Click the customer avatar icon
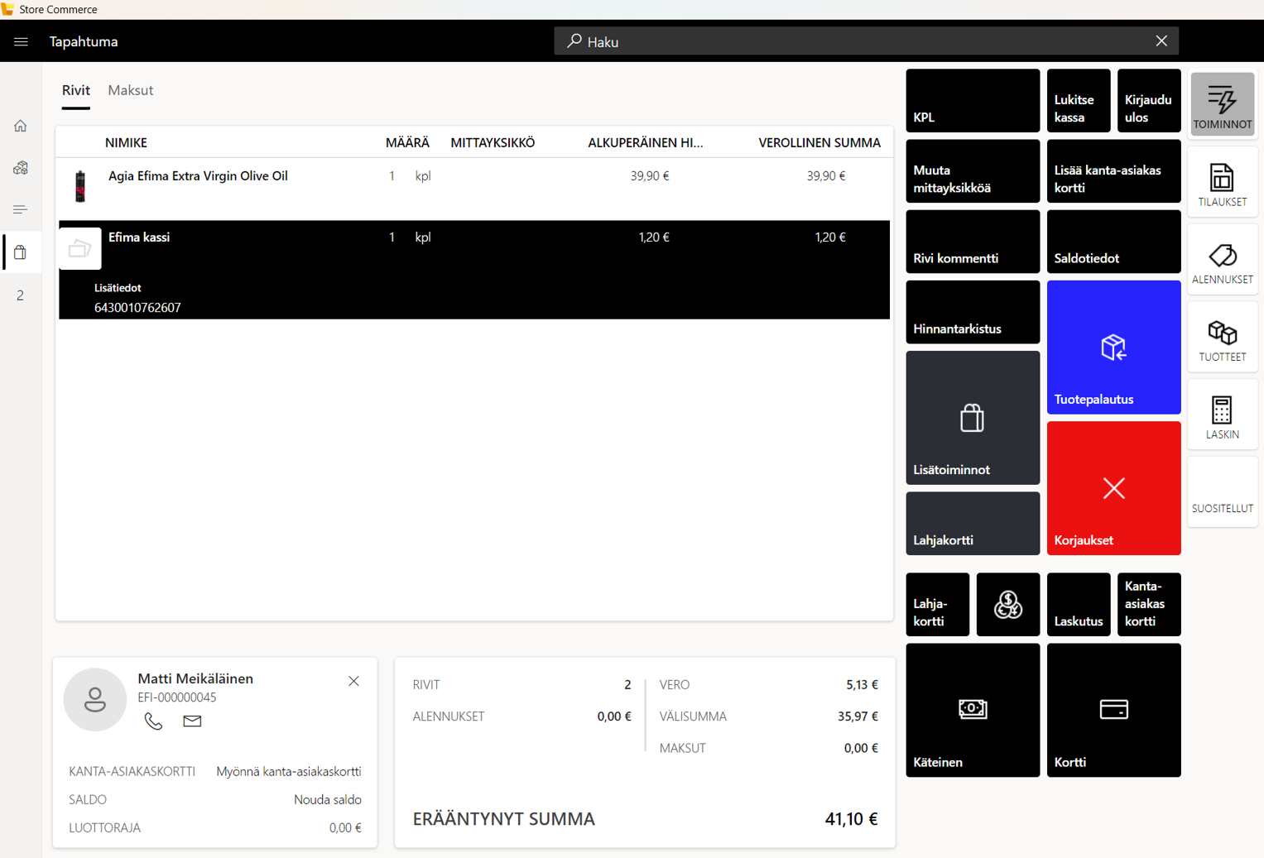 (95, 699)
